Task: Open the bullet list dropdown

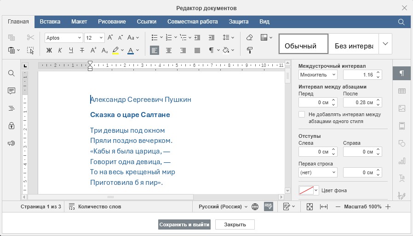Action: (161, 37)
